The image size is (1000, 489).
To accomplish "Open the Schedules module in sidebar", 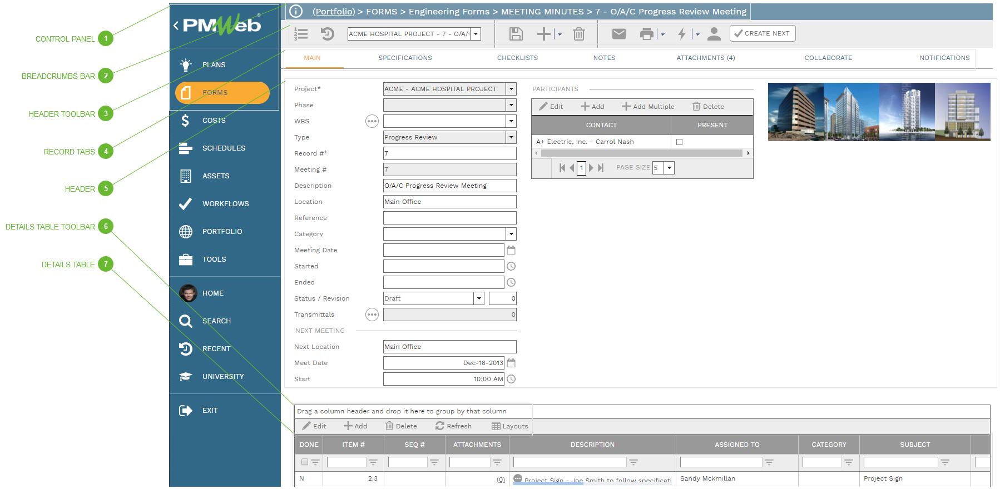I will coord(224,148).
